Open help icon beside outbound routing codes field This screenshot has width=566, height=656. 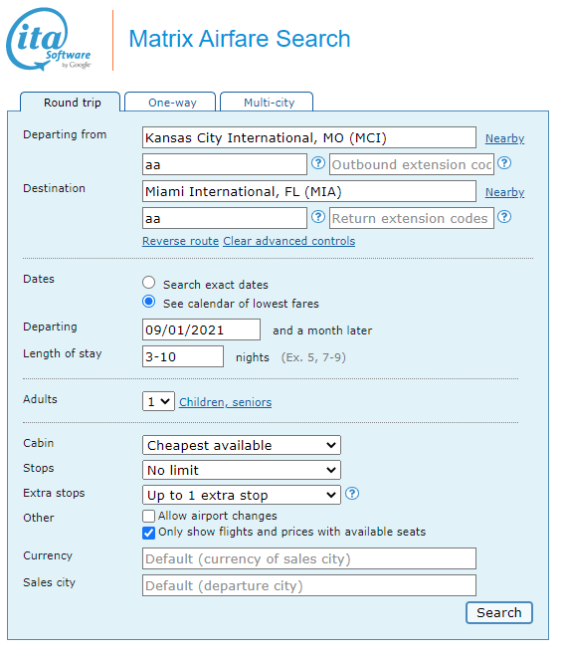[318, 162]
